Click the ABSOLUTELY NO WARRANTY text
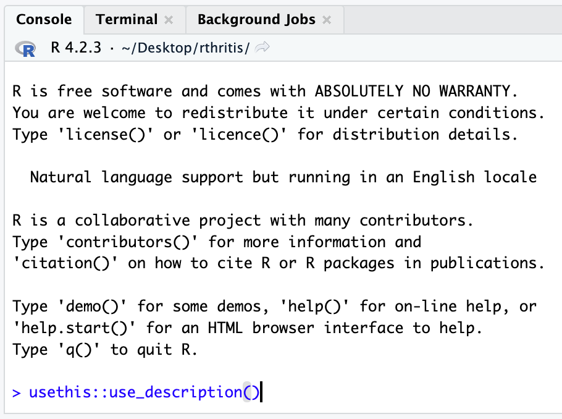562x419 pixels. [x=415, y=91]
